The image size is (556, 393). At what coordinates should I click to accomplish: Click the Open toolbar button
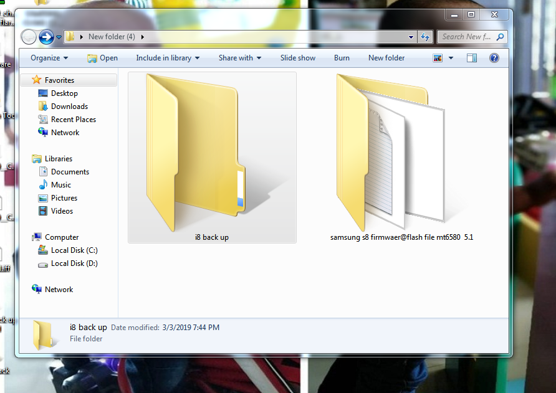point(102,58)
